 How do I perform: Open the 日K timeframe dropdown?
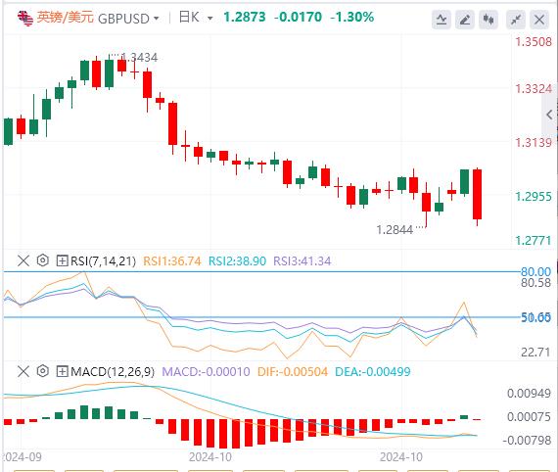196,18
